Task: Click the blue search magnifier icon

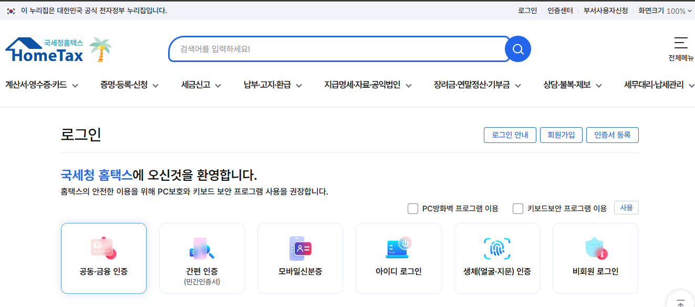Action: 517,49
